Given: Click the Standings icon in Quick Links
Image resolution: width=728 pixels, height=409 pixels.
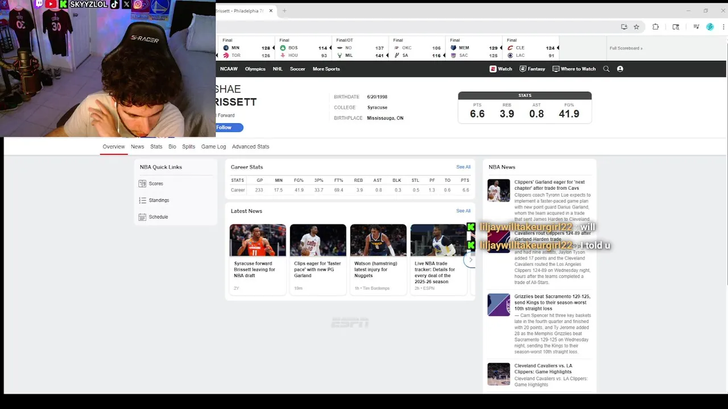Looking at the screenshot, I should click(x=143, y=200).
